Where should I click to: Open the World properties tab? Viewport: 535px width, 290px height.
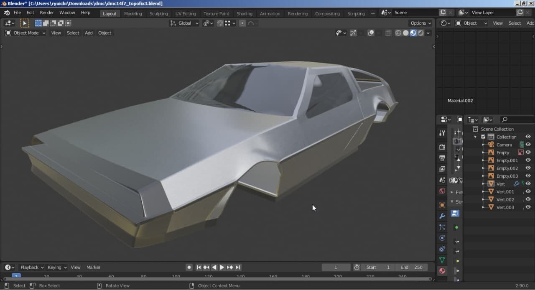442,191
